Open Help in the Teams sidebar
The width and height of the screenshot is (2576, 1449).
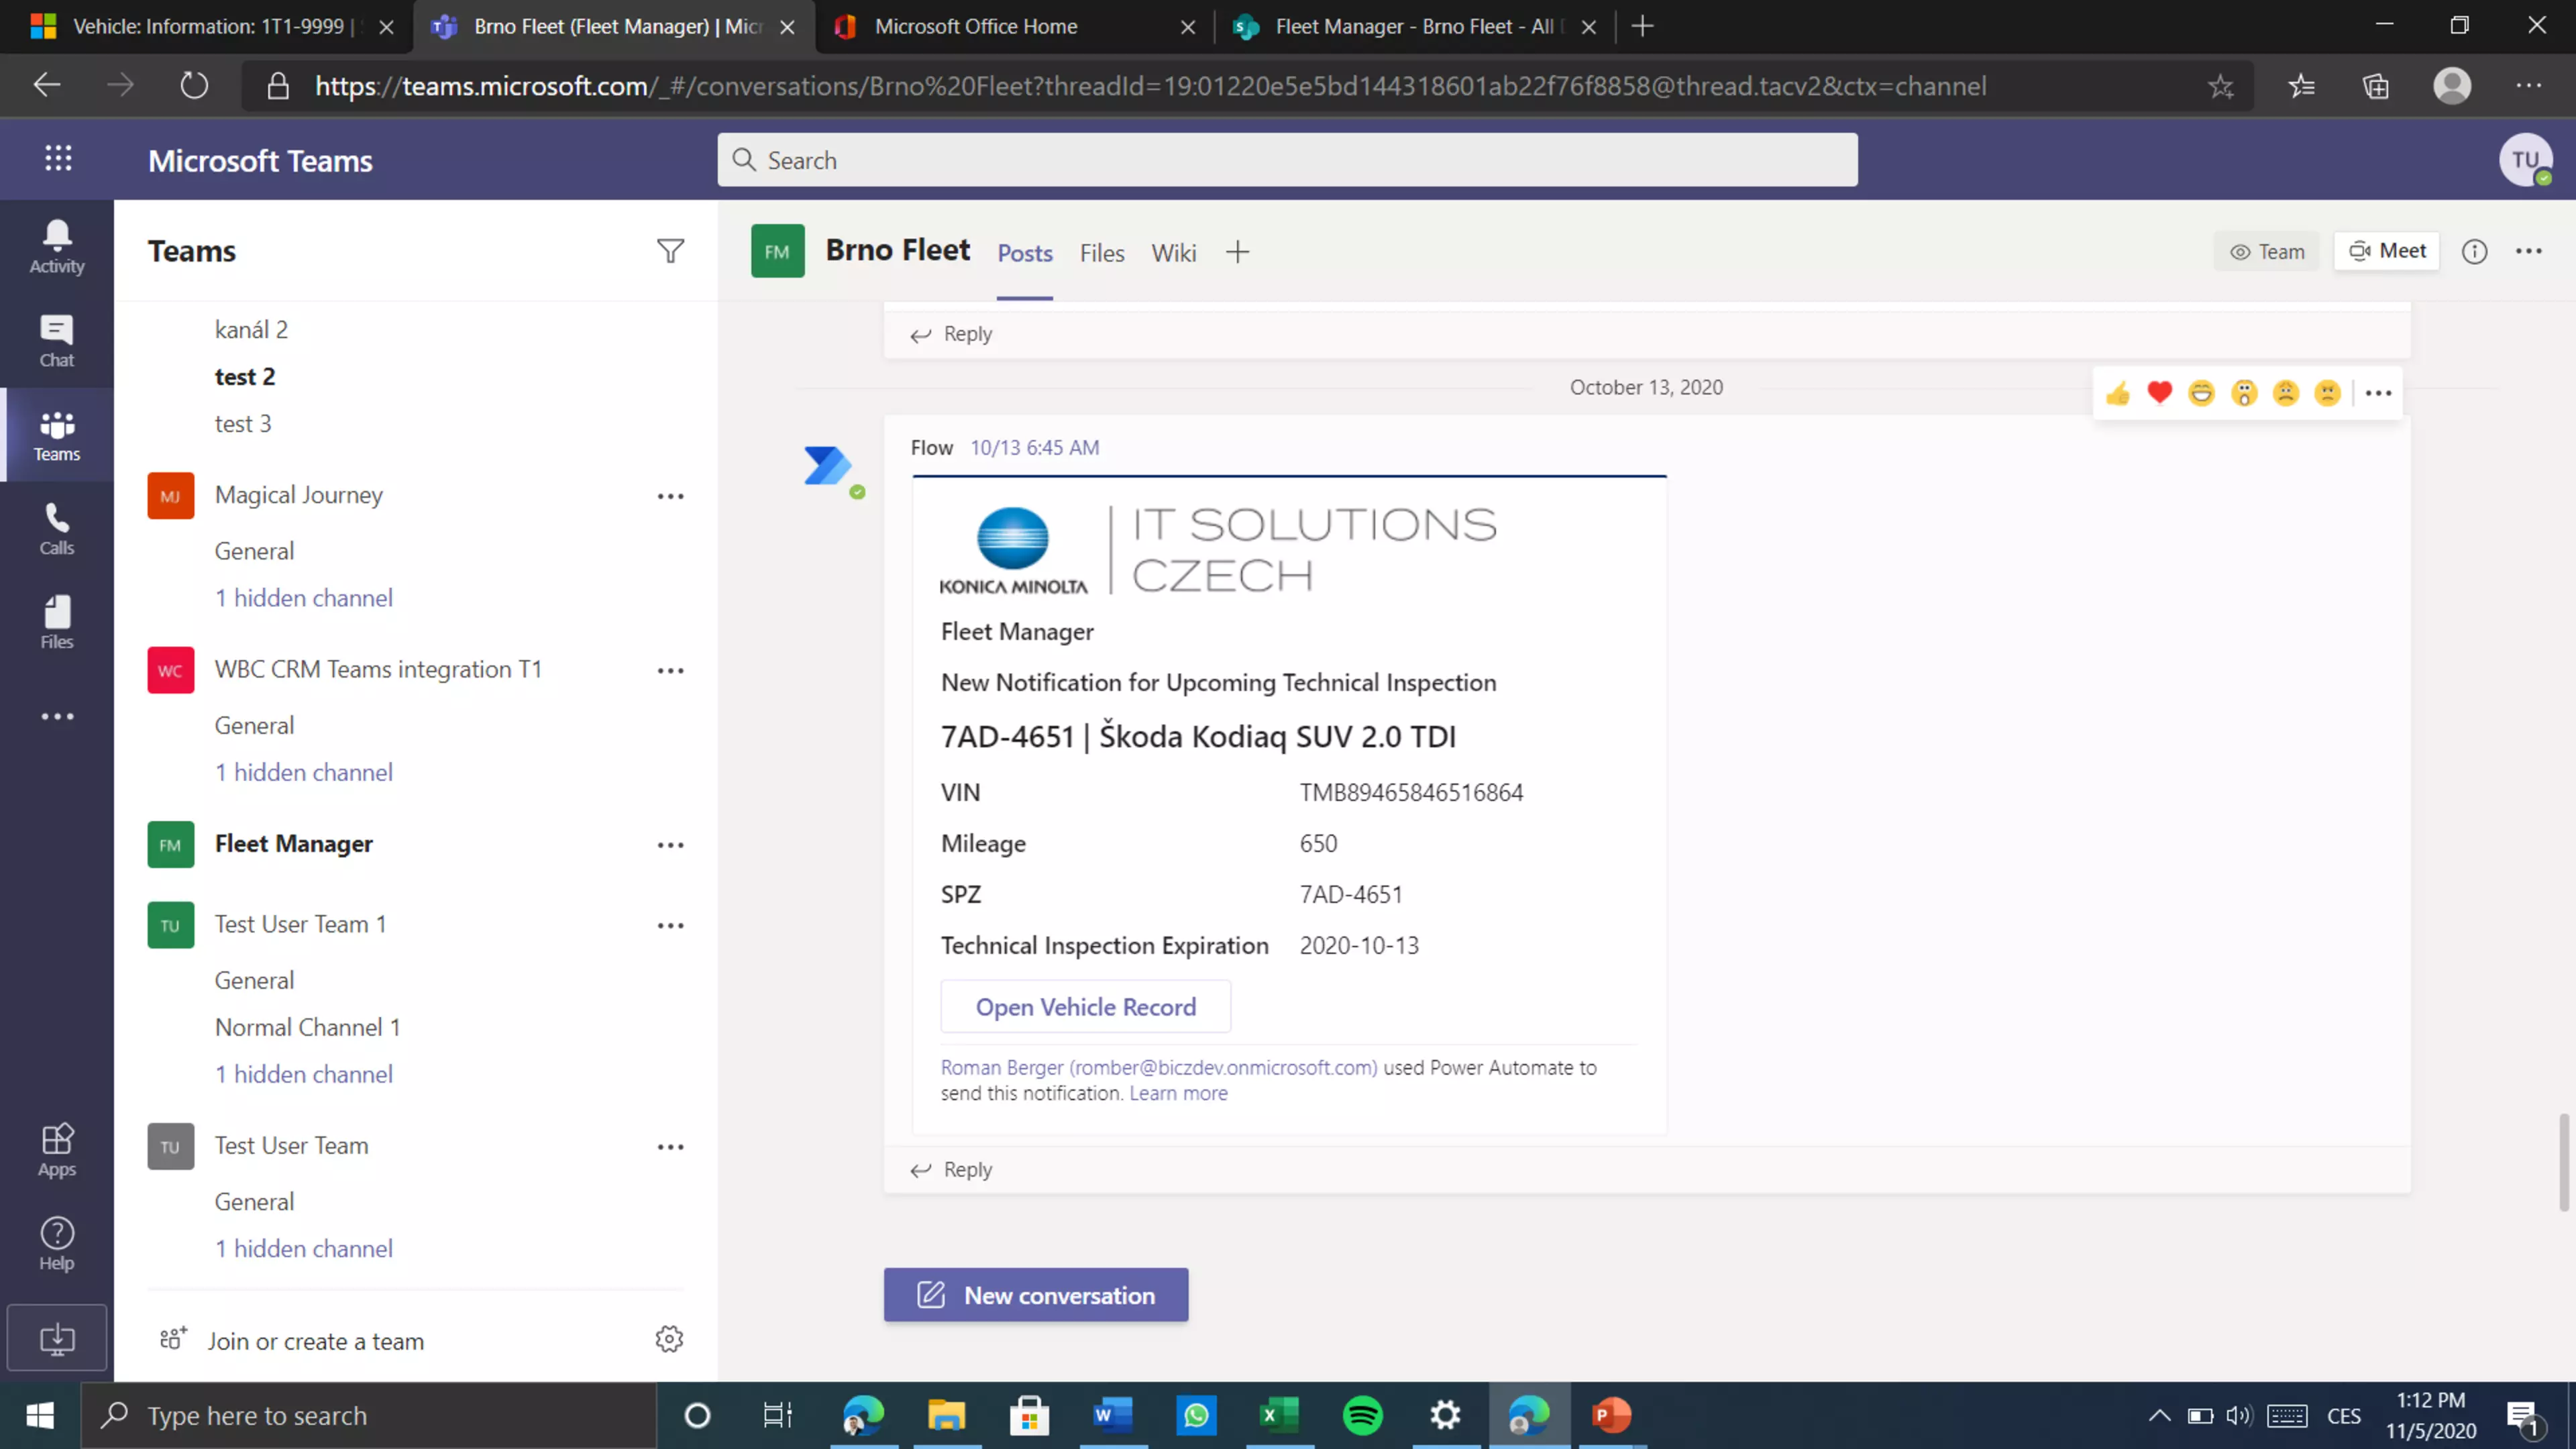pyautogui.click(x=57, y=1244)
